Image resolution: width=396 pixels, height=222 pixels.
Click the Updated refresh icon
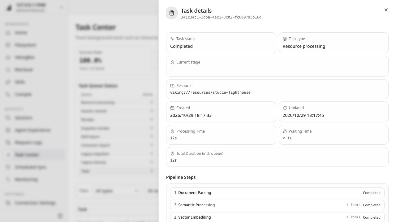click(x=285, y=108)
